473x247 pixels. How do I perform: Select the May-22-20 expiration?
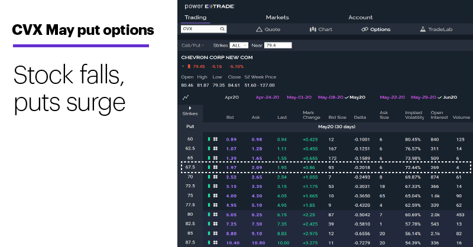point(392,97)
